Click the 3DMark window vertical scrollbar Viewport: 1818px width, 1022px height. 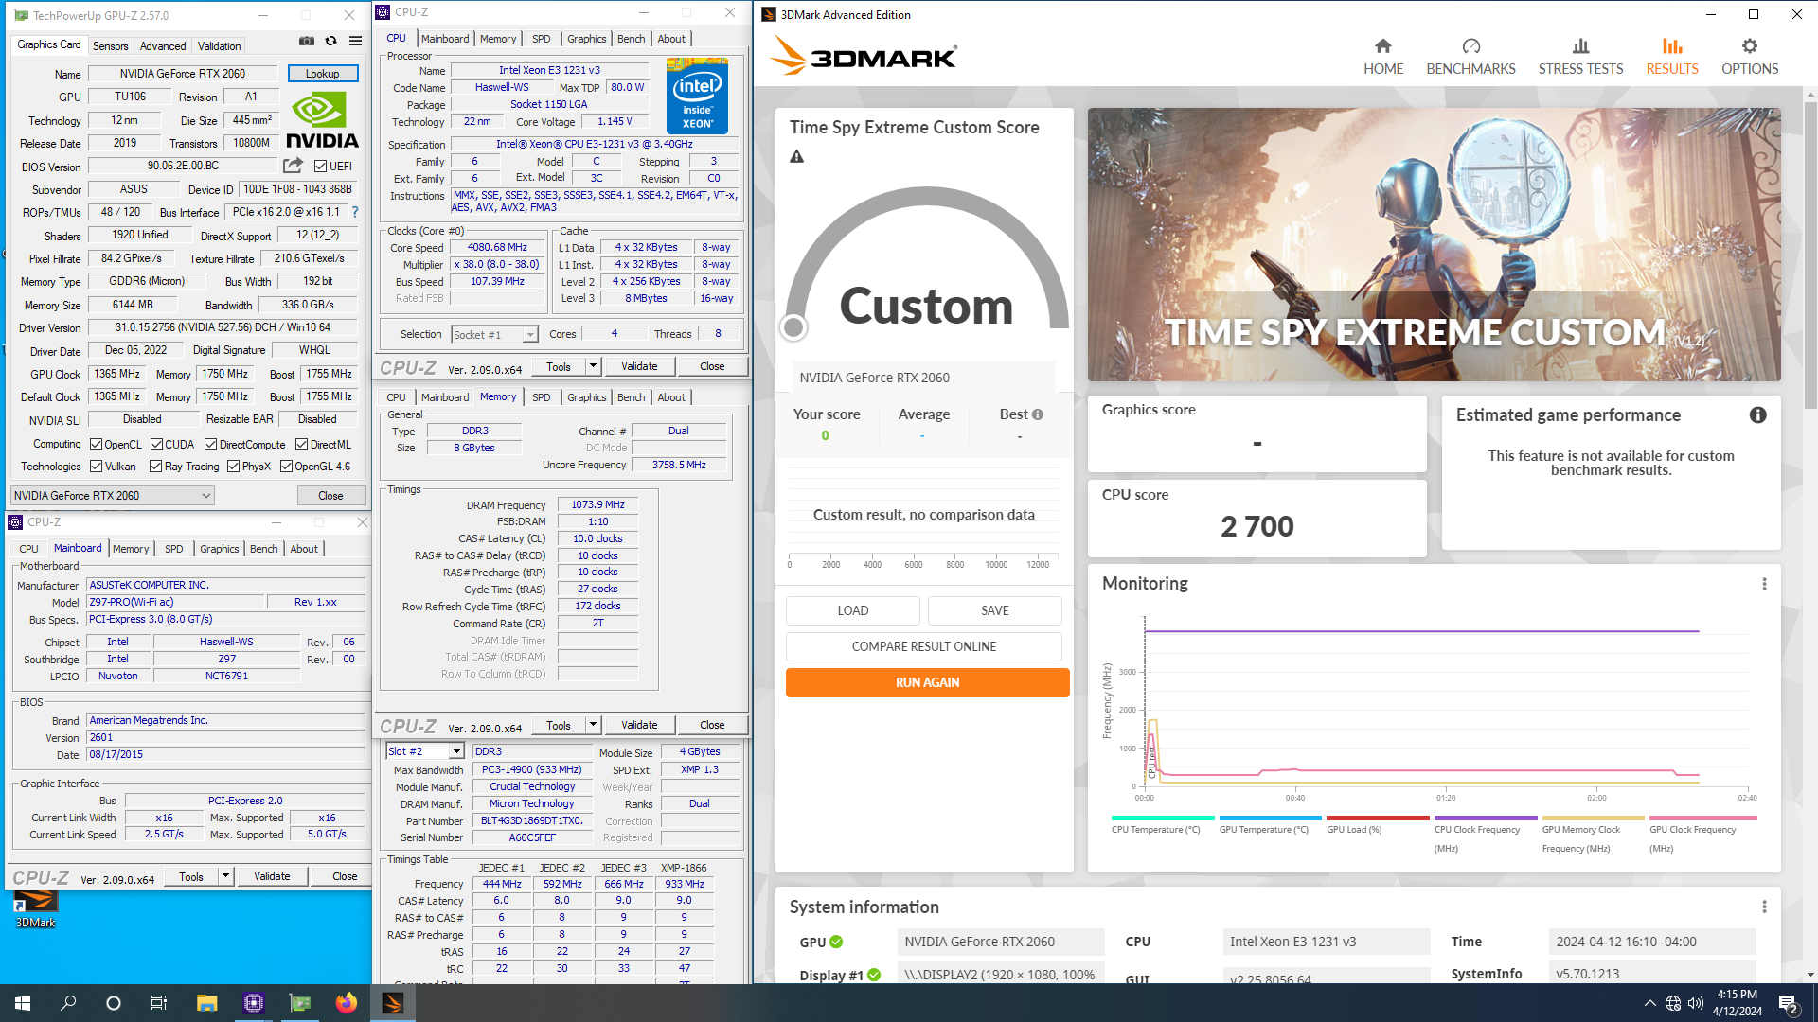click(x=1809, y=255)
